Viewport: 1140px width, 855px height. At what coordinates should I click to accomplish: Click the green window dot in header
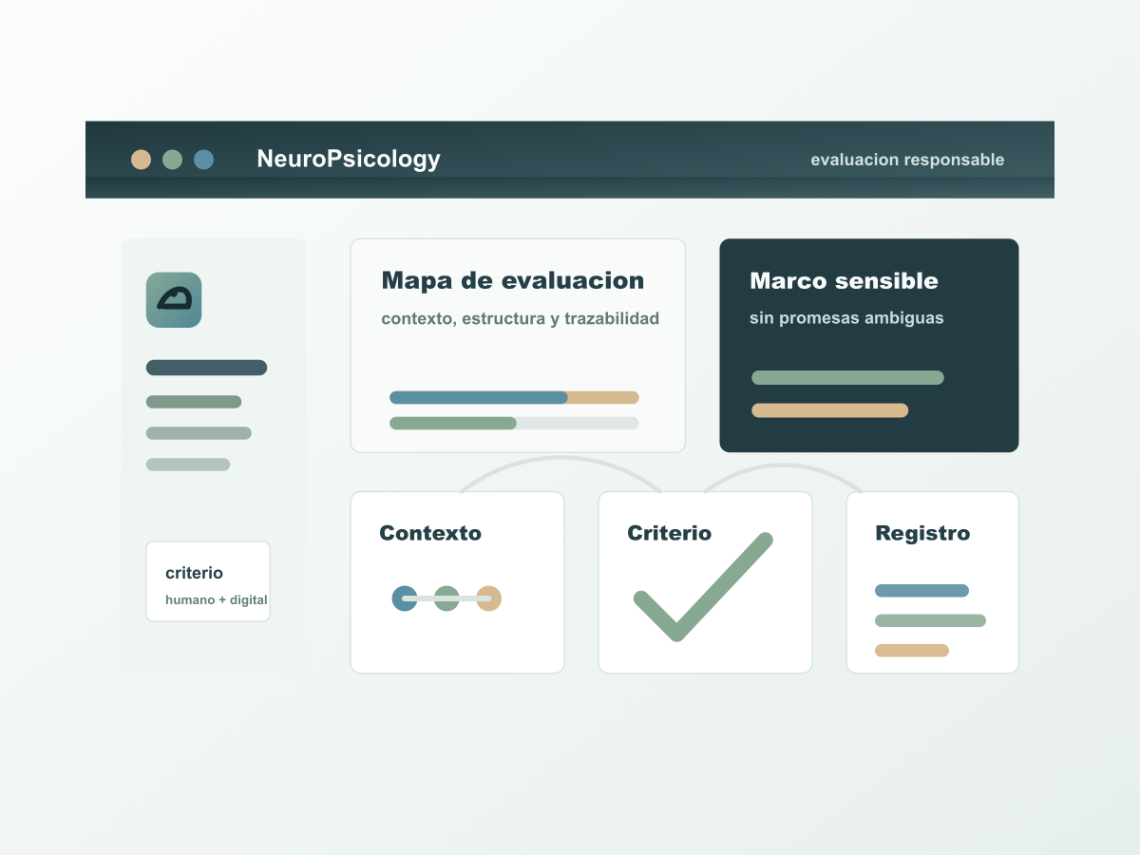click(172, 160)
